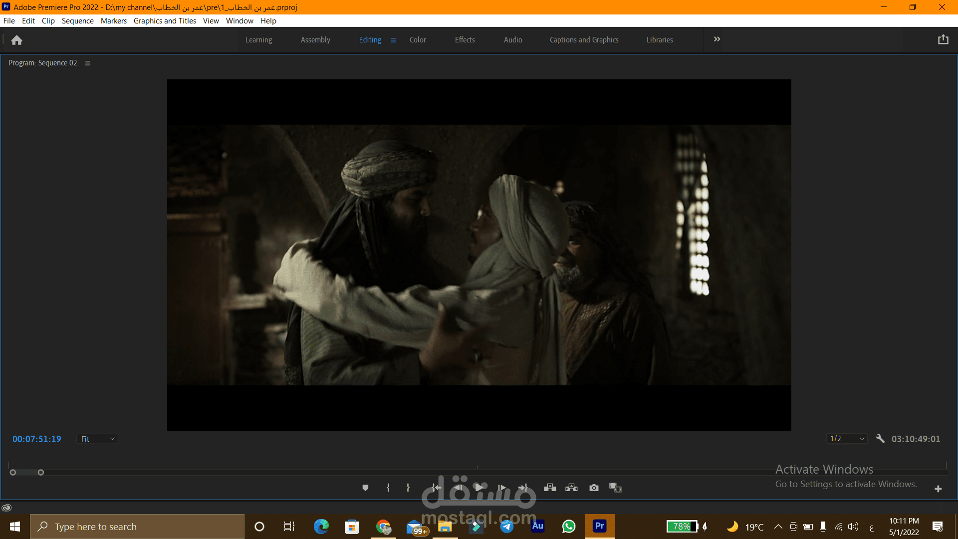Open the Sequence menu
958x539 pixels.
(77, 20)
